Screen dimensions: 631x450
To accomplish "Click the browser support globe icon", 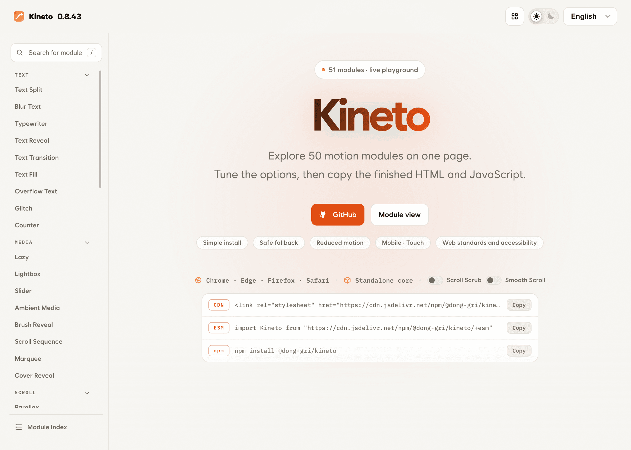I will coord(198,280).
